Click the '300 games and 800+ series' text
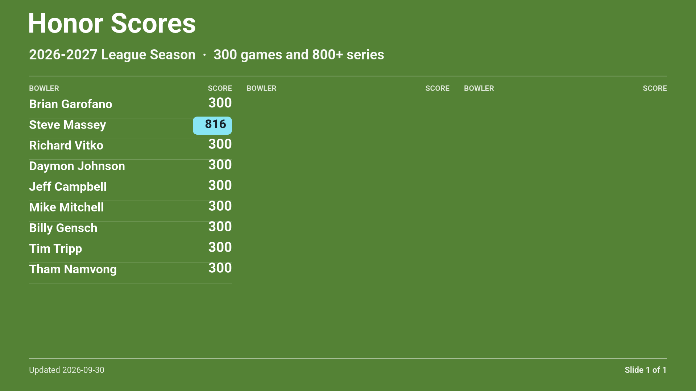696x391 pixels. (299, 55)
